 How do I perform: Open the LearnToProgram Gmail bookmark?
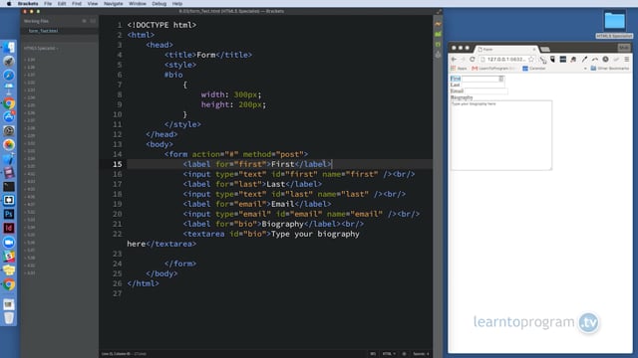[493, 69]
